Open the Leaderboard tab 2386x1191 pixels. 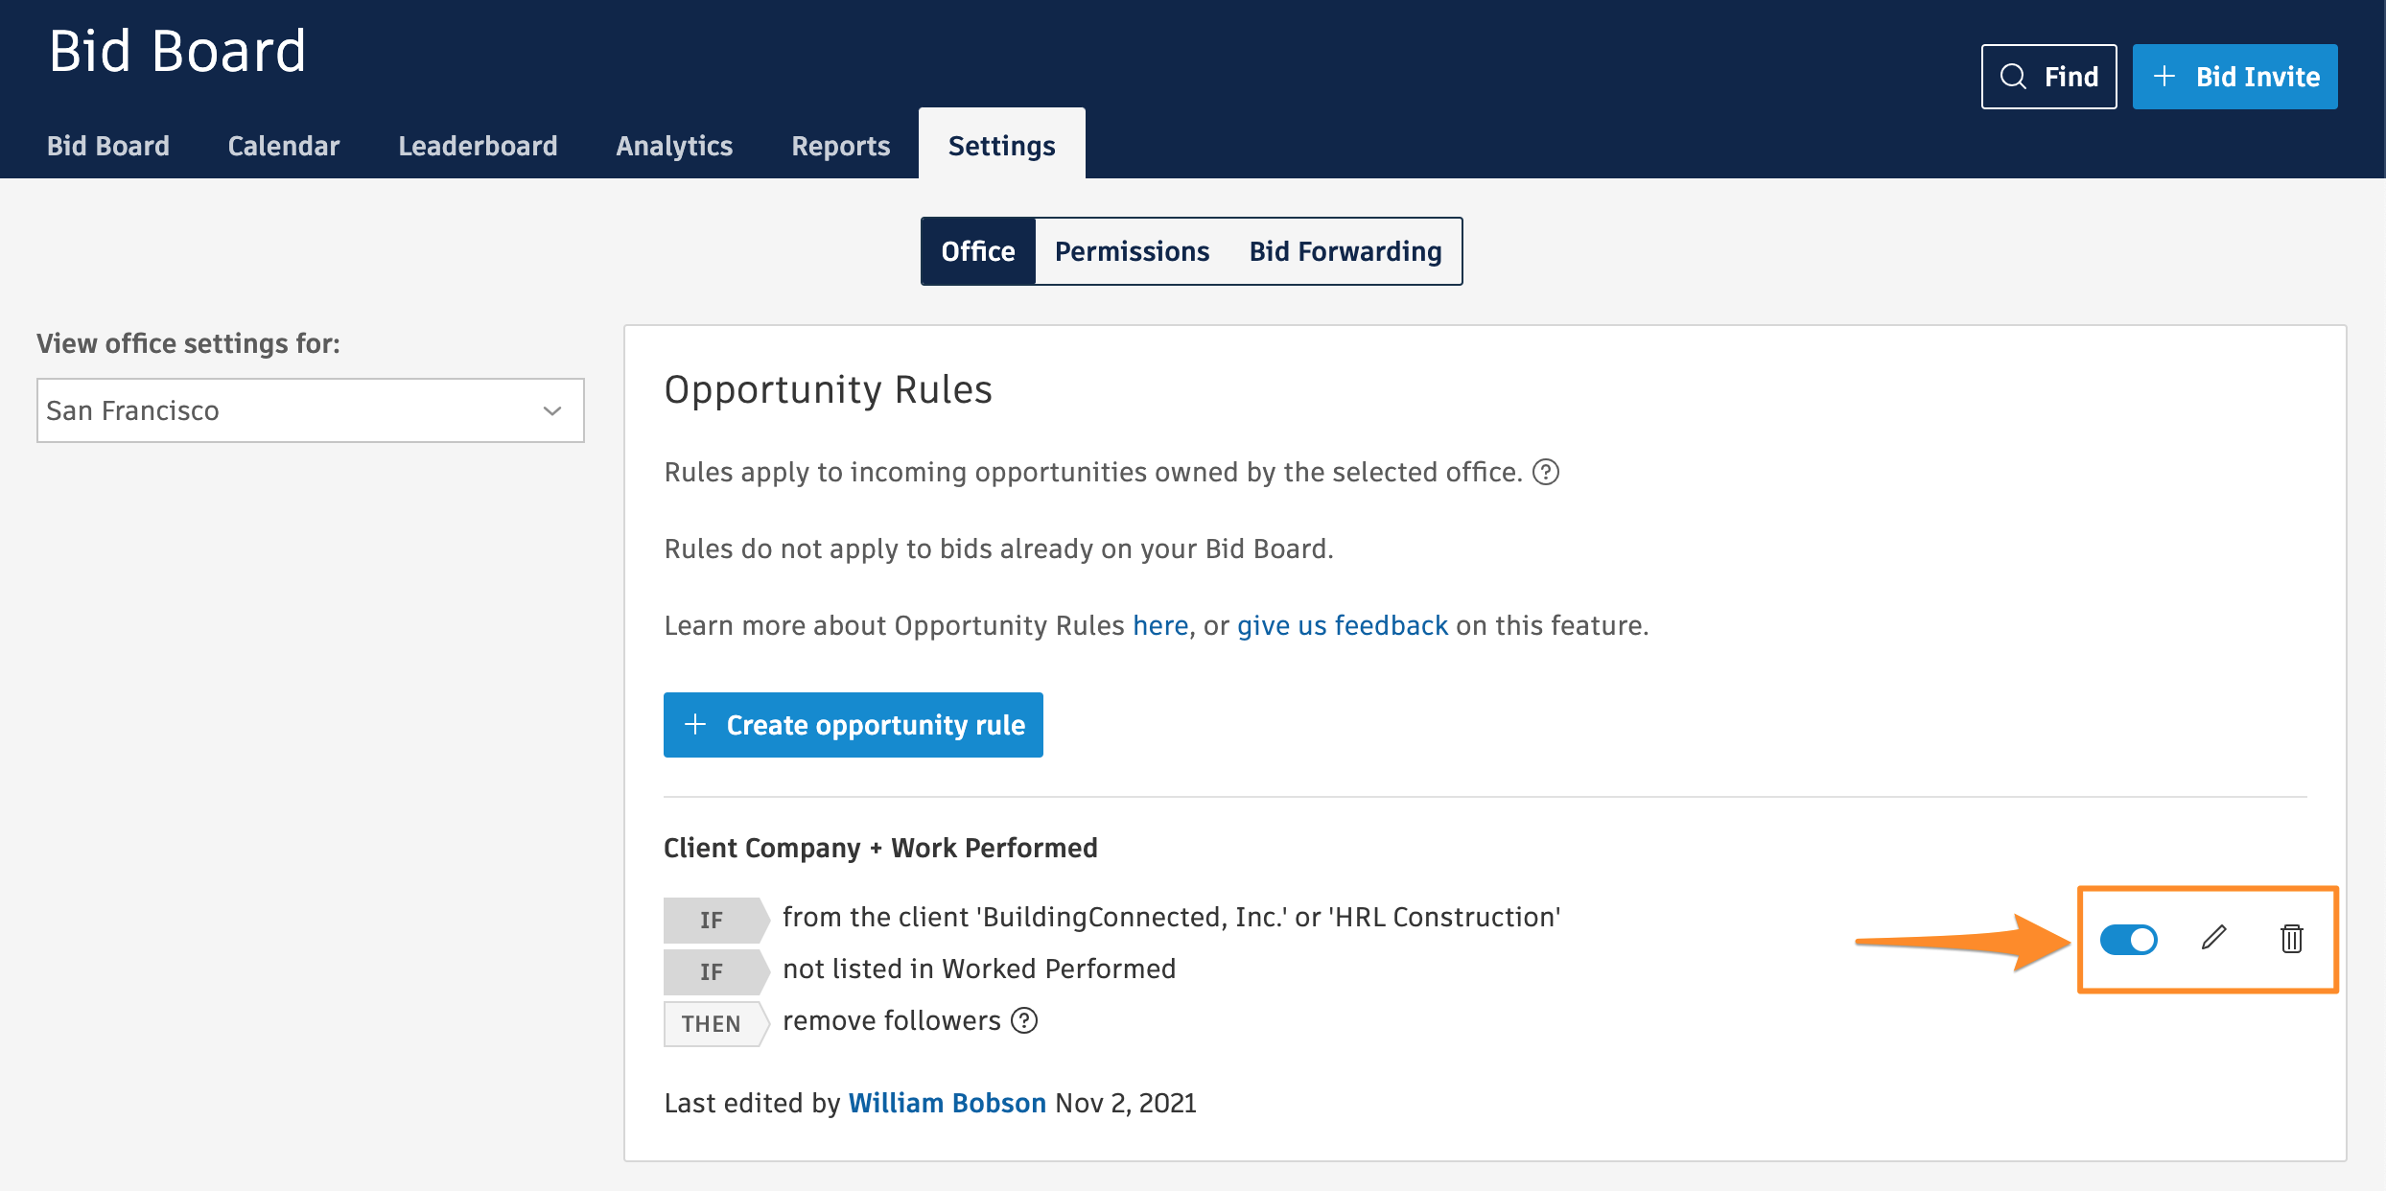click(x=478, y=146)
